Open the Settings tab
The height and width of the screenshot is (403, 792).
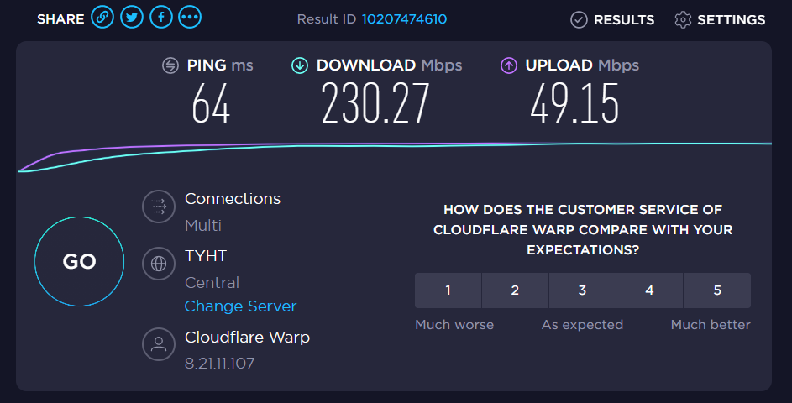click(x=720, y=19)
